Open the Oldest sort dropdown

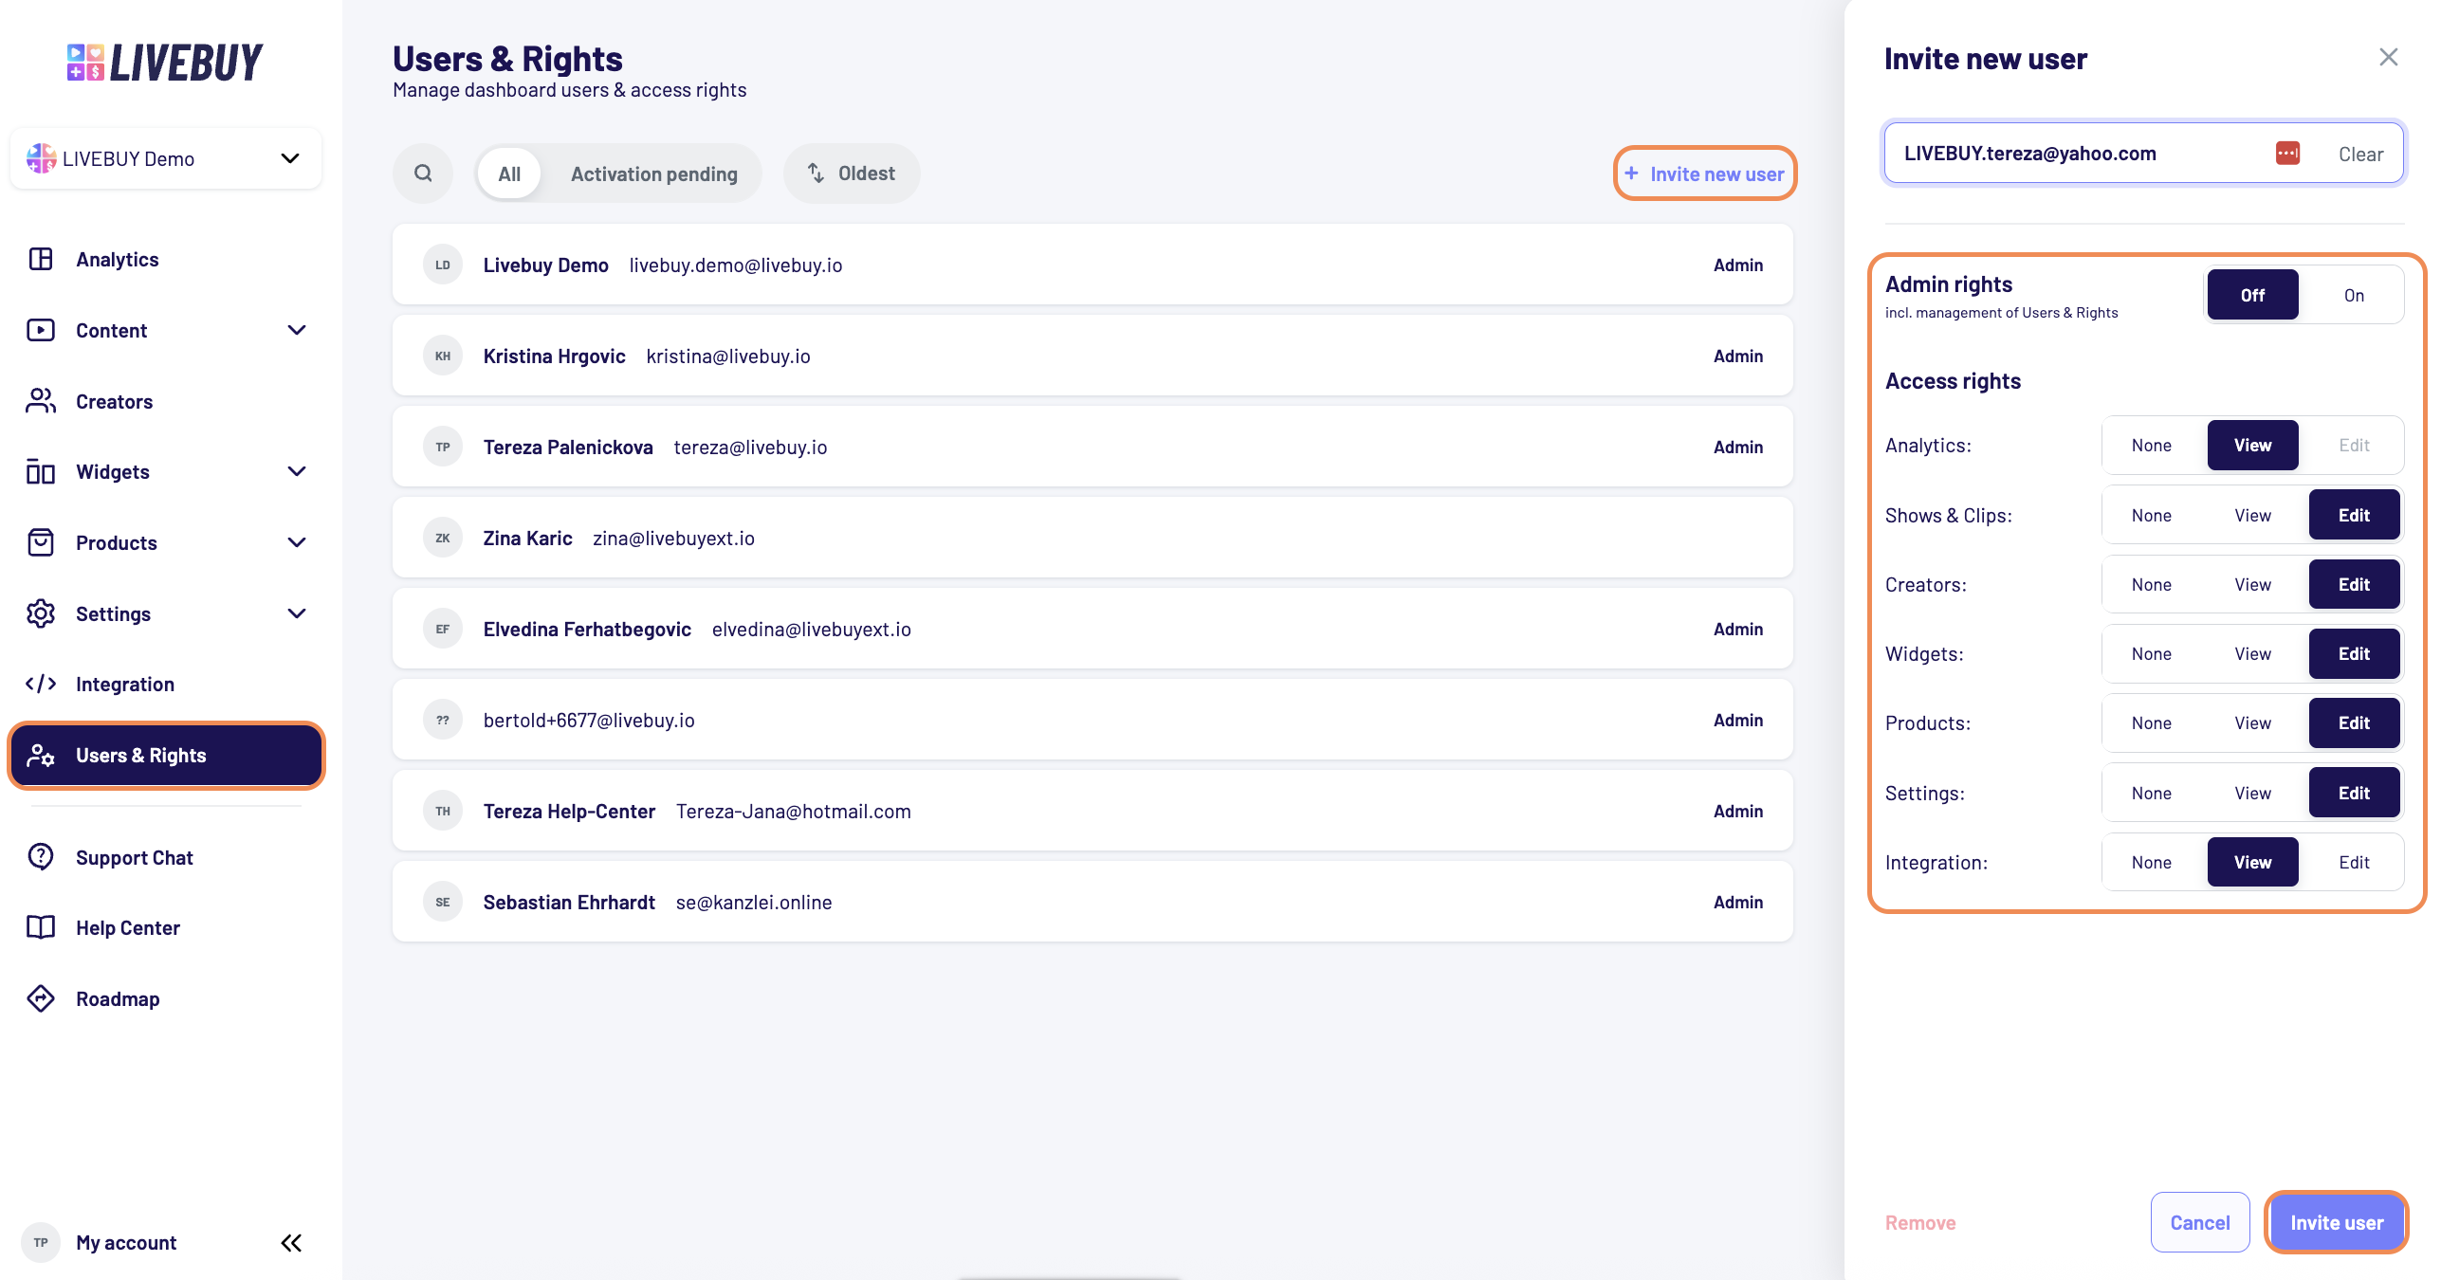pos(852,174)
